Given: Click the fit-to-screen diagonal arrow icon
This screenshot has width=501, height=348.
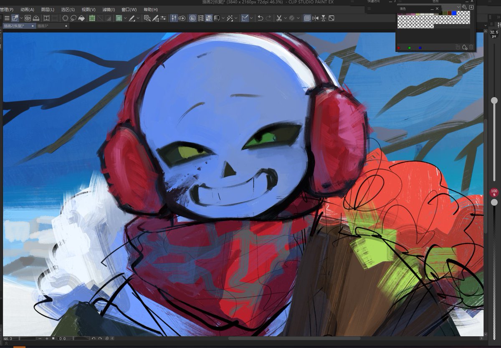Looking at the screenshot, I should 331,18.
